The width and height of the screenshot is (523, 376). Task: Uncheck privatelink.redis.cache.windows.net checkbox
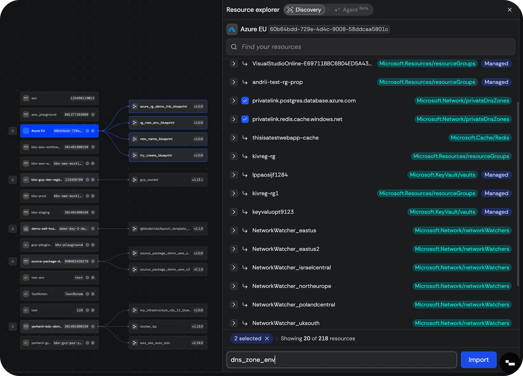245,119
